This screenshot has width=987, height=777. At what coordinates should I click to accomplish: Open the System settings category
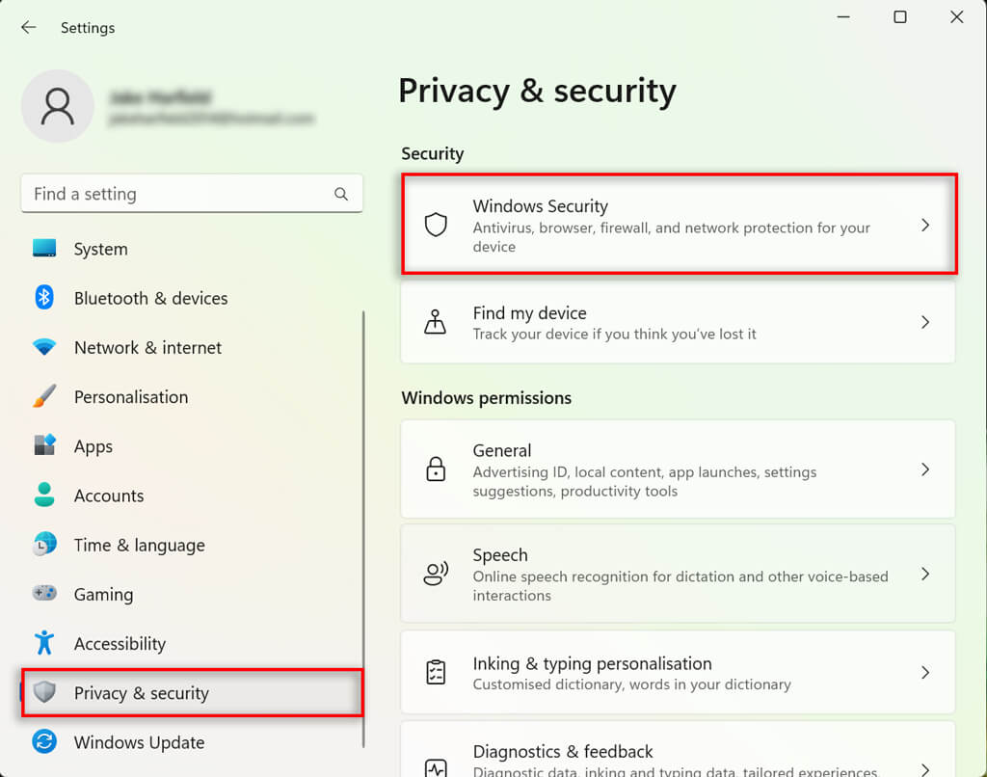pyautogui.click(x=100, y=249)
